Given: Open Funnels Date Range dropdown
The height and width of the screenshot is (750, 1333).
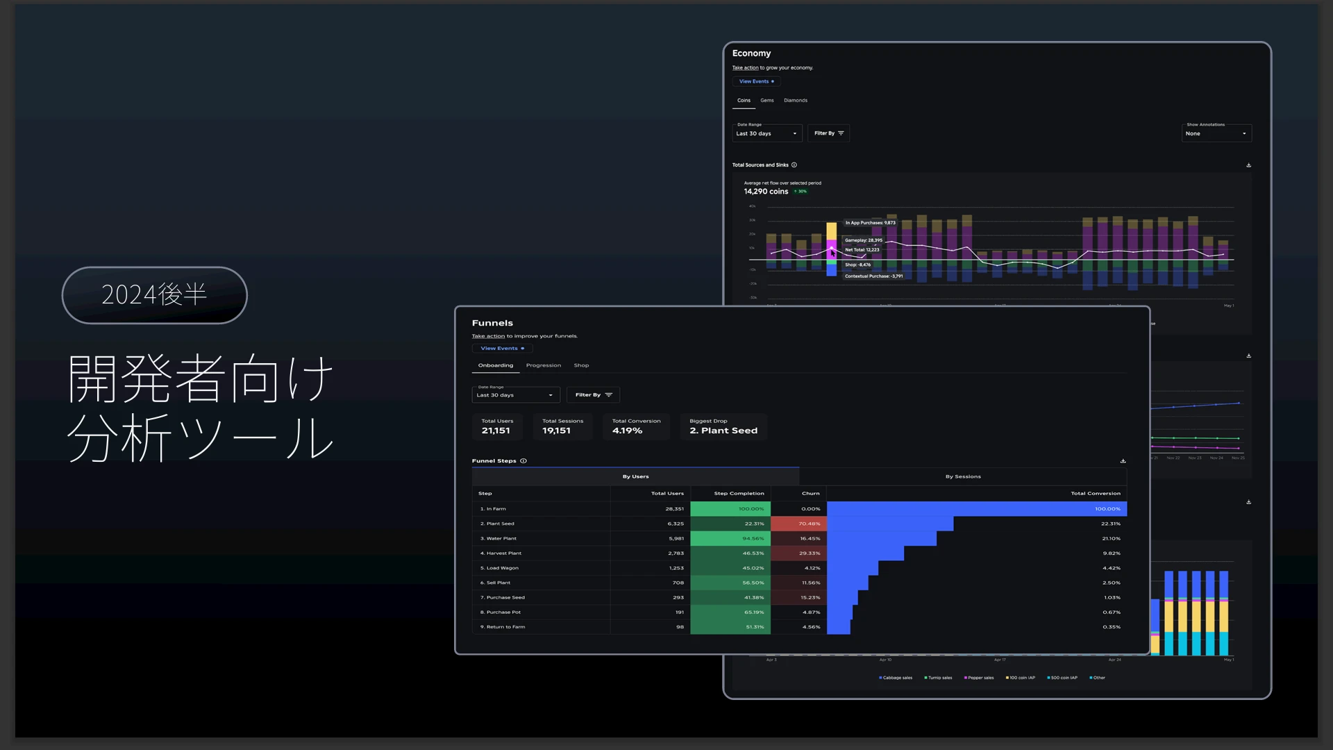Looking at the screenshot, I should 515,395.
